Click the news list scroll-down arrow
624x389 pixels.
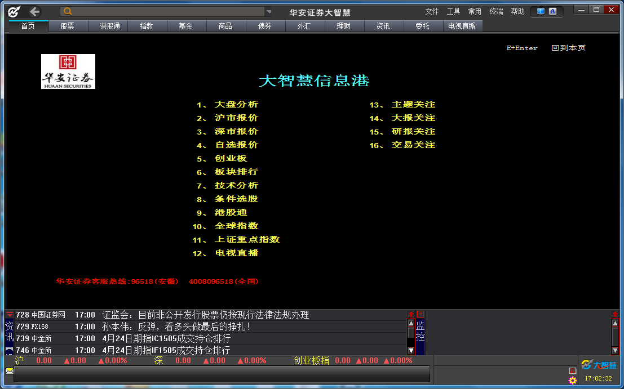(411, 351)
